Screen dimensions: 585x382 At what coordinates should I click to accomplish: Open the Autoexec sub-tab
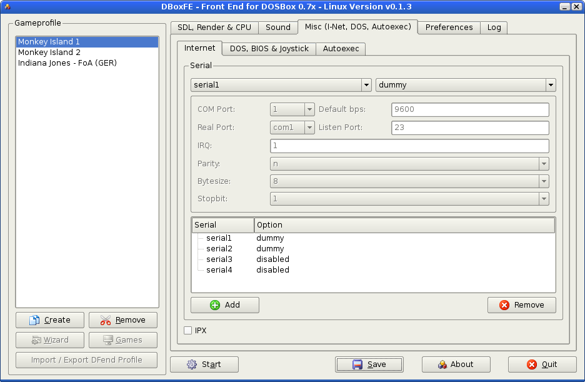pos(341,49)
